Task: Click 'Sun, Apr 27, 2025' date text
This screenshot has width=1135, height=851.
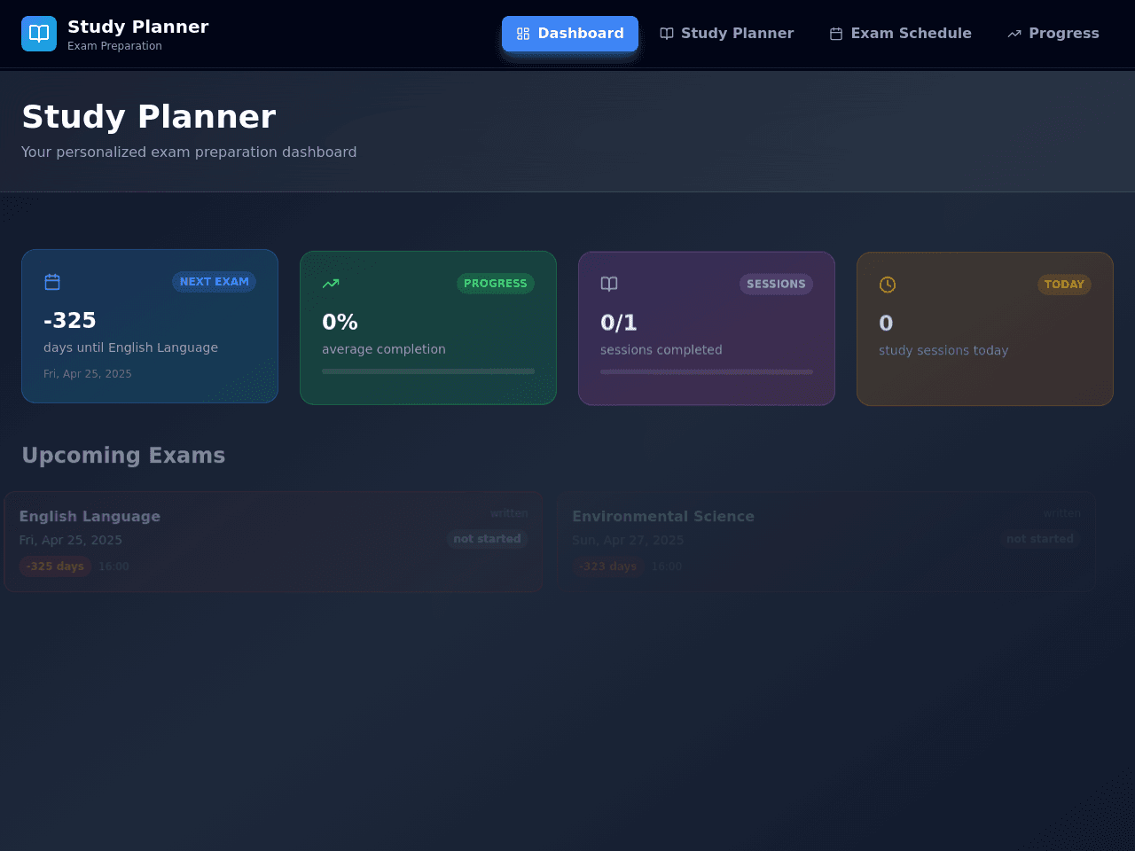Action: [628, 540]
